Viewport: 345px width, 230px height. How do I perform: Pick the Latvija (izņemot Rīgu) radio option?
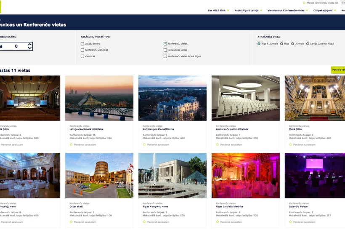point(308,44)
